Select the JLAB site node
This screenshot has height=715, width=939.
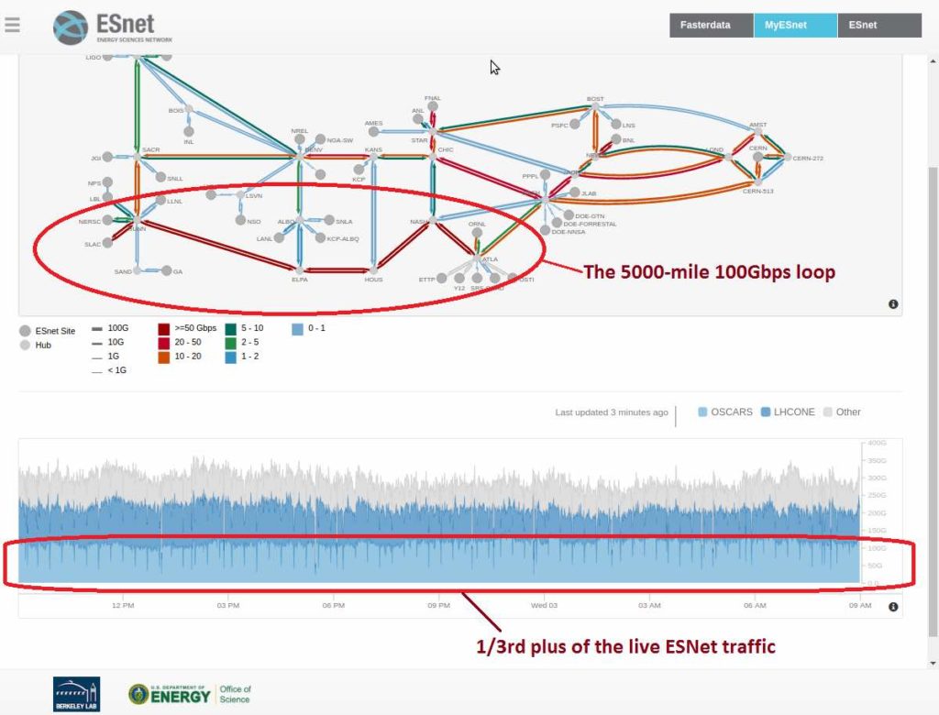point(575,192)
